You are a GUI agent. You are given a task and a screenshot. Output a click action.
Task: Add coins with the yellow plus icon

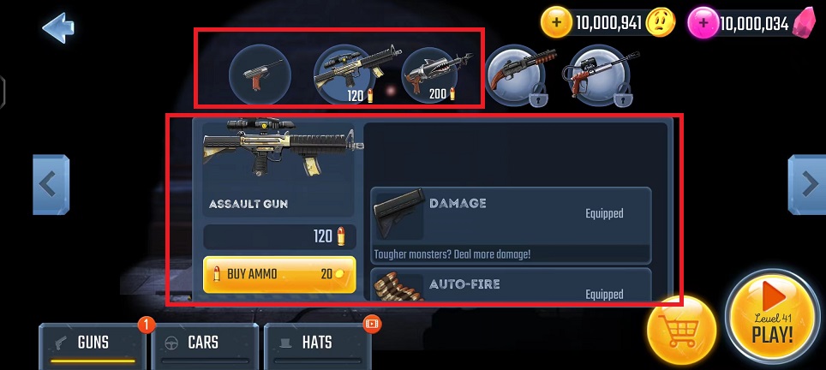click(x=556, y=22)
